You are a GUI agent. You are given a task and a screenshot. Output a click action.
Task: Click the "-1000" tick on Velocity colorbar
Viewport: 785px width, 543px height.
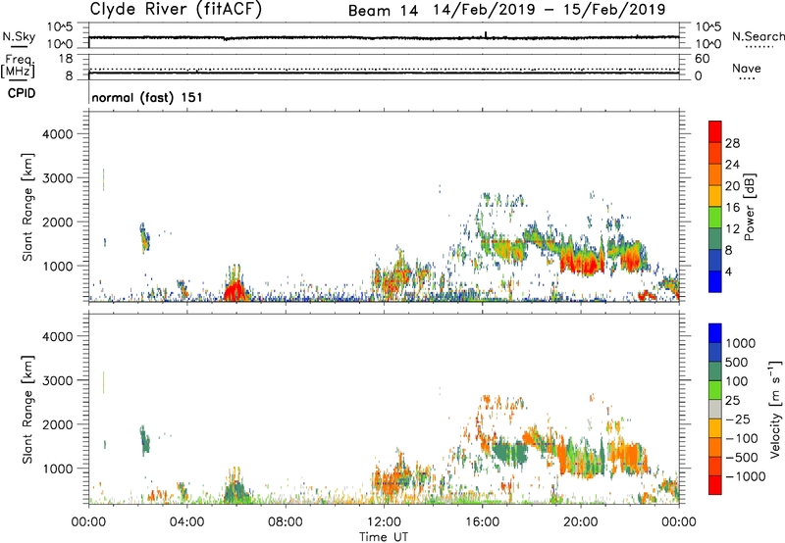click(x=745, y=476)
